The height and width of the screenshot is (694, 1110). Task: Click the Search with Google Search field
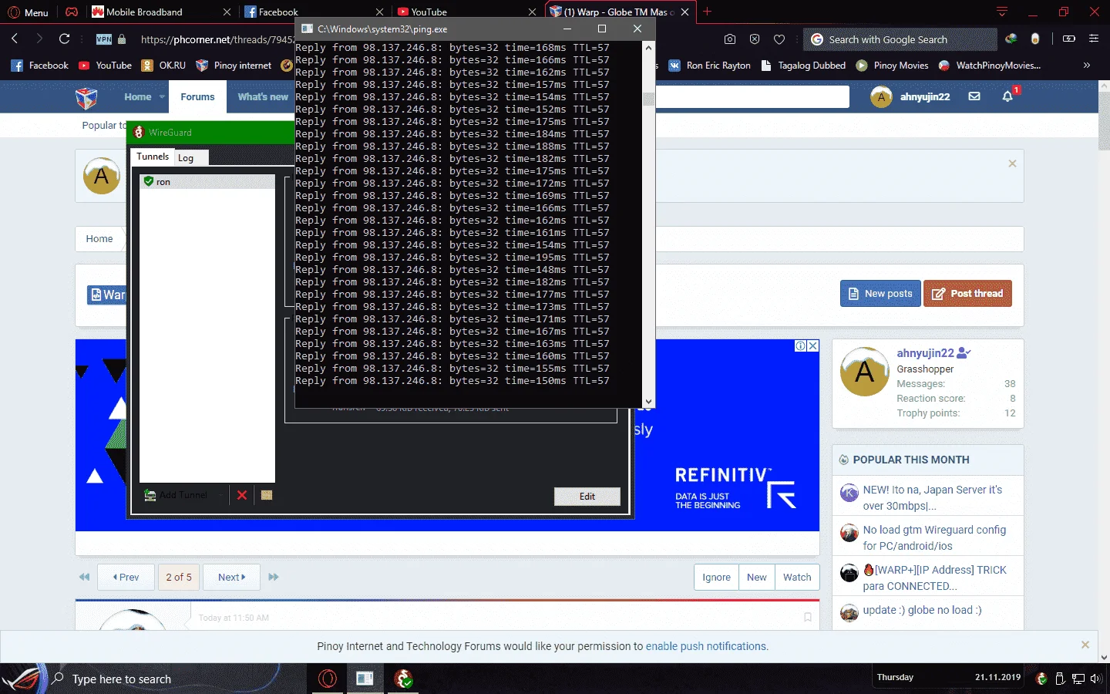tap(900, 39)
